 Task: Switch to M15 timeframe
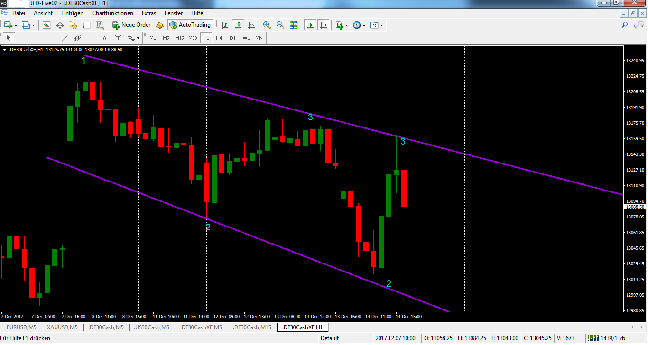(x=179, y=38)
